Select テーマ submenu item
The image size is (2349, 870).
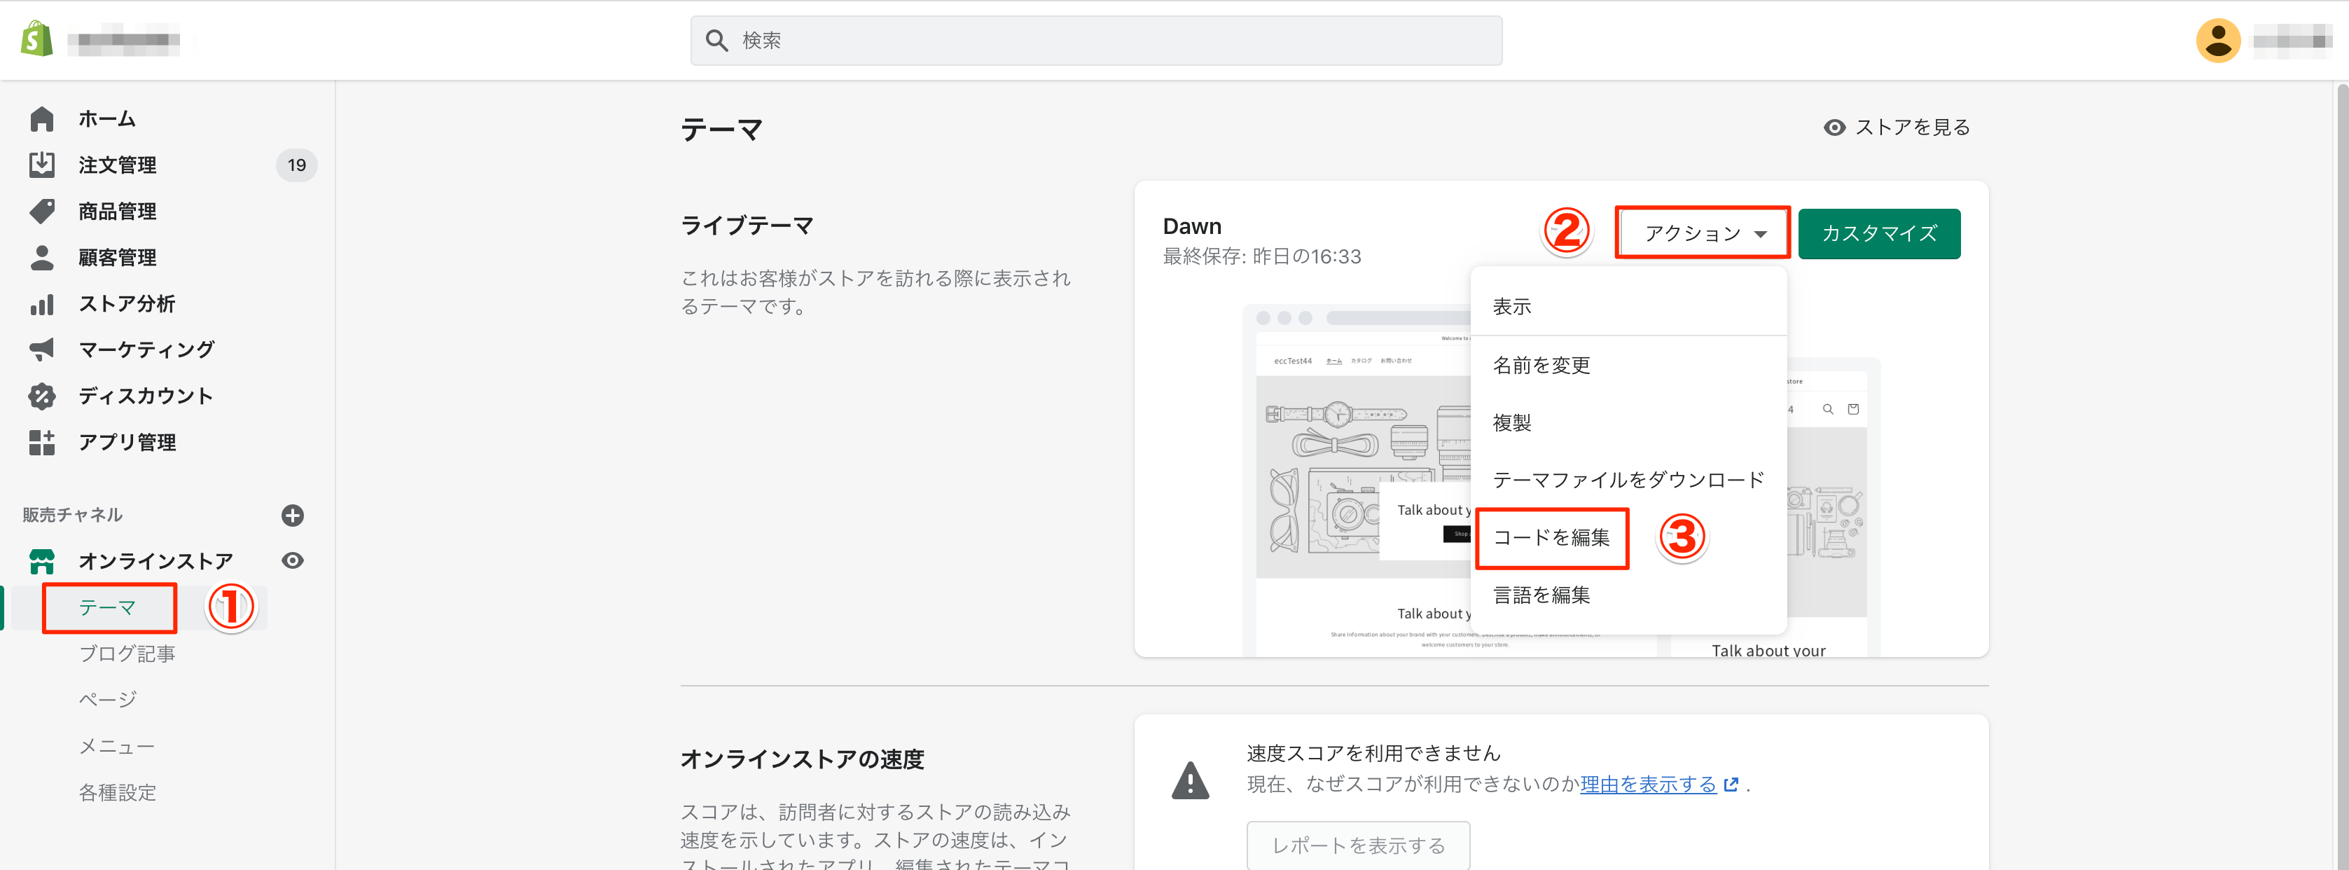tap(106, 607)
